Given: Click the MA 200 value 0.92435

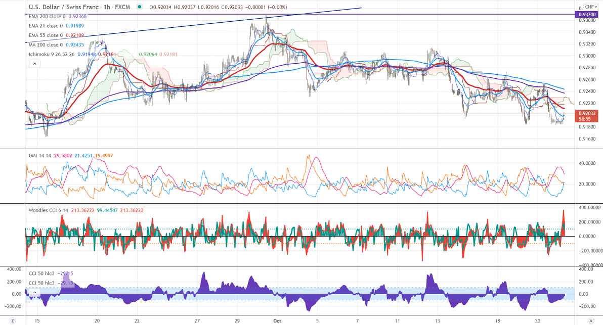Looking at the screenshot, I should (74, 44).
